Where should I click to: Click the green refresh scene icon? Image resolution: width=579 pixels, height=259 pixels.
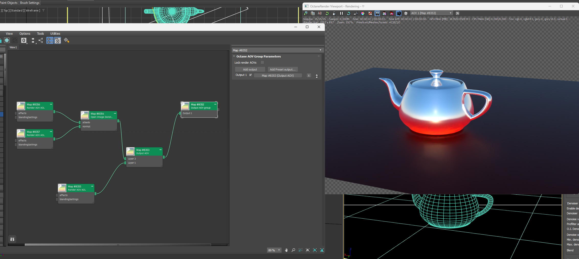327,13
